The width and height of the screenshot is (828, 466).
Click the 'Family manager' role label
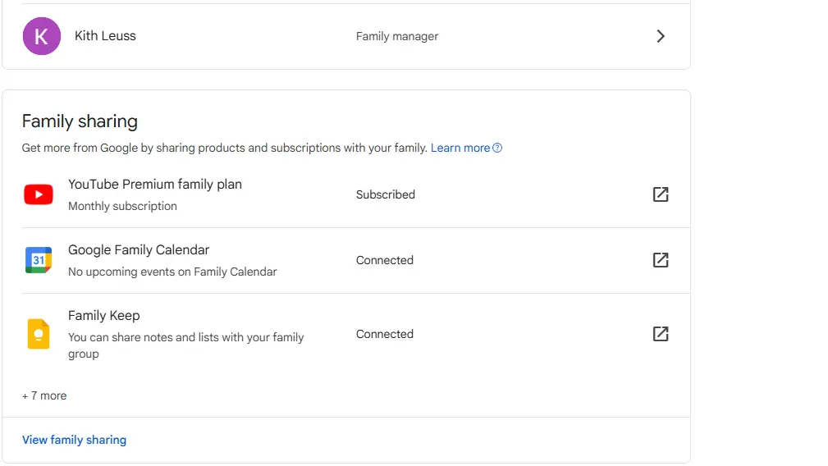pyautogui.click(x=397, y=36)
